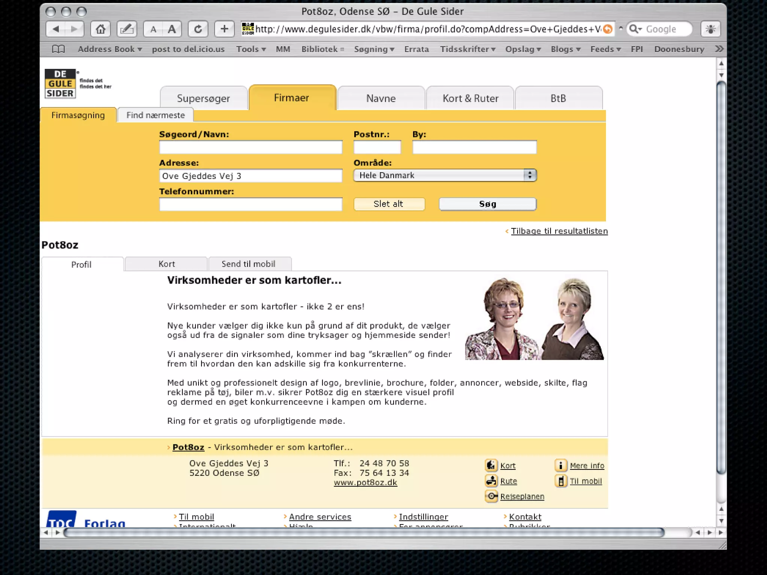Click the bug report icon
767x575 pixels.
(710, 29)
